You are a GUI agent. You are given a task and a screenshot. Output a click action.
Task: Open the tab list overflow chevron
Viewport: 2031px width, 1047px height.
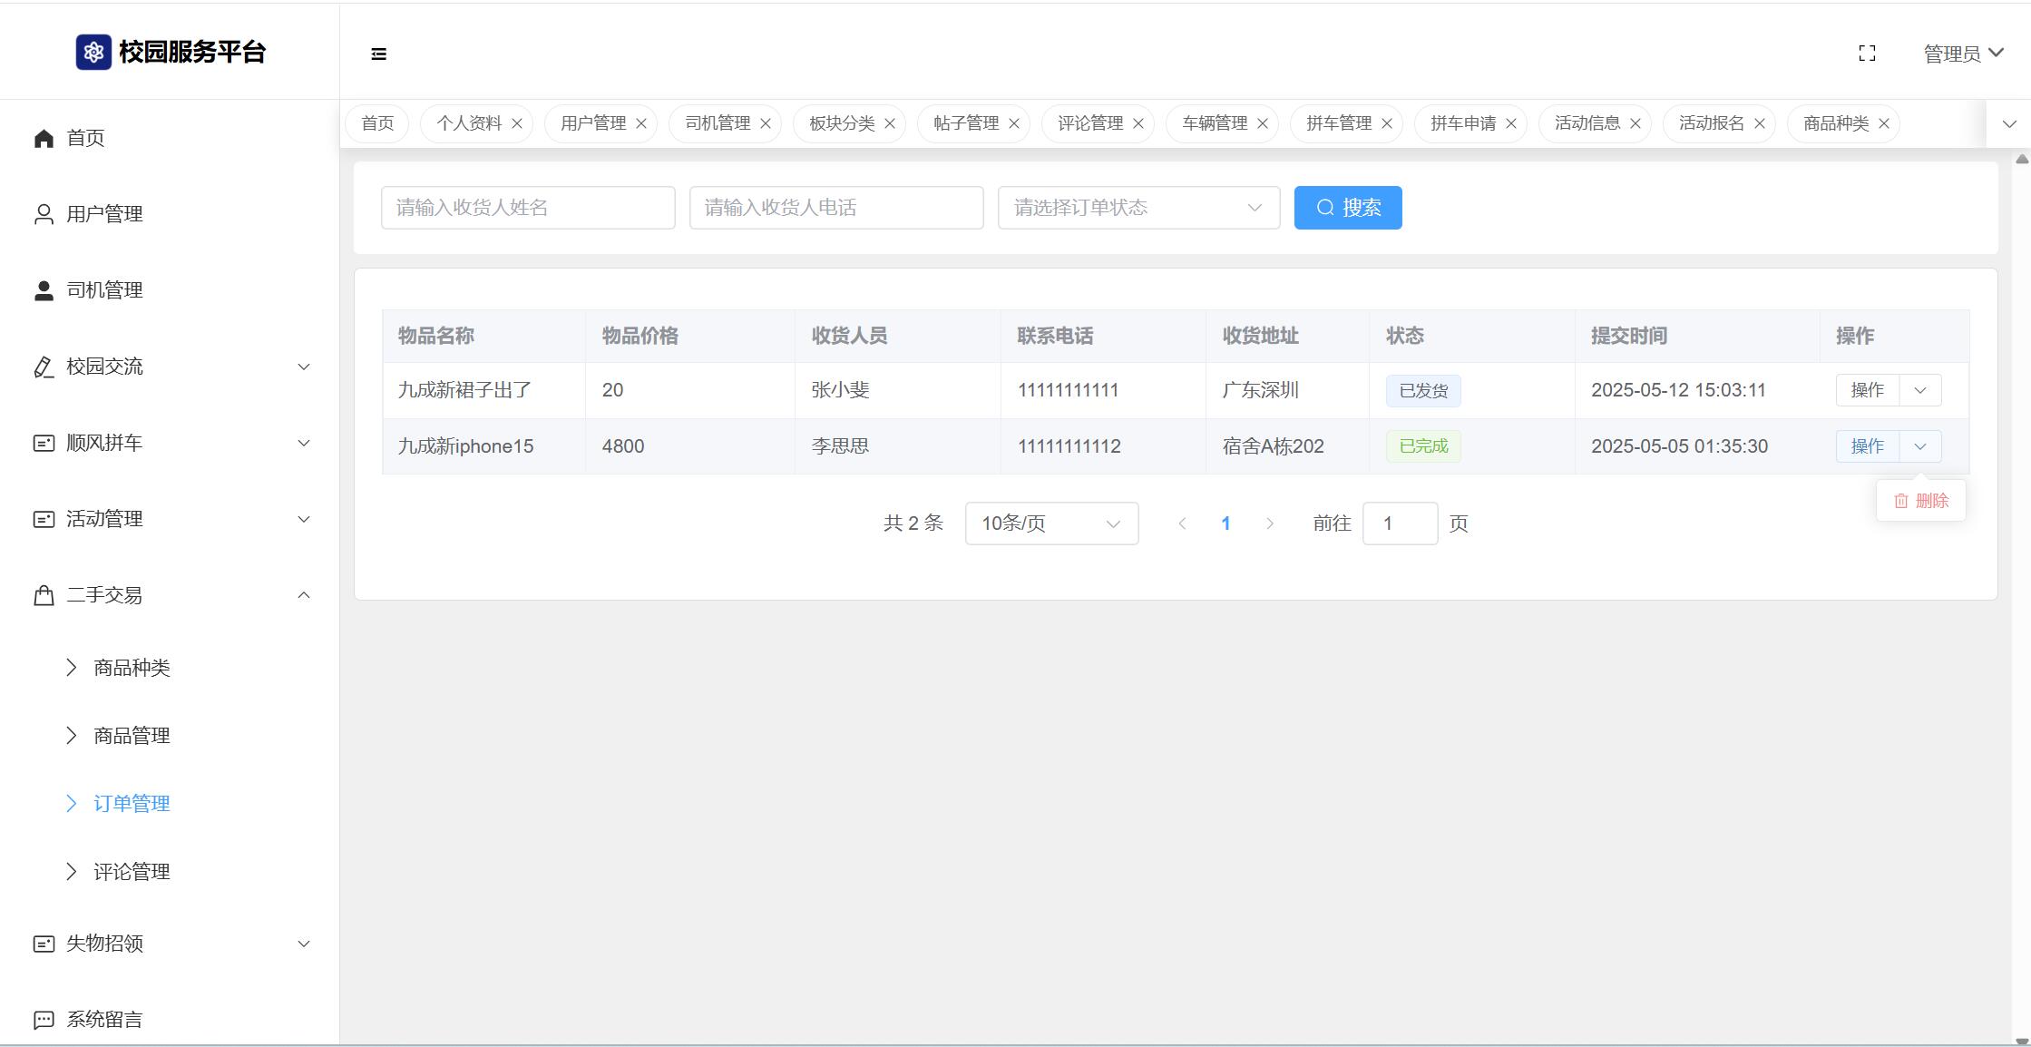[x=2008, y=124]
